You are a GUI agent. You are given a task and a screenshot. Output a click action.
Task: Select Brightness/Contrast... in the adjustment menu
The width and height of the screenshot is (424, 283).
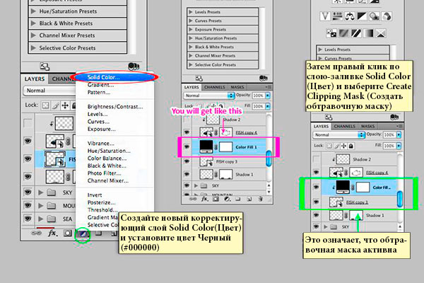point(115,107)
